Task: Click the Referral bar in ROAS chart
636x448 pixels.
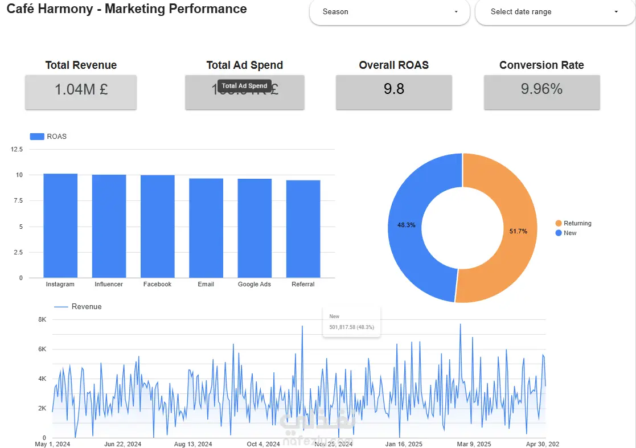Action: click(303, 229)
